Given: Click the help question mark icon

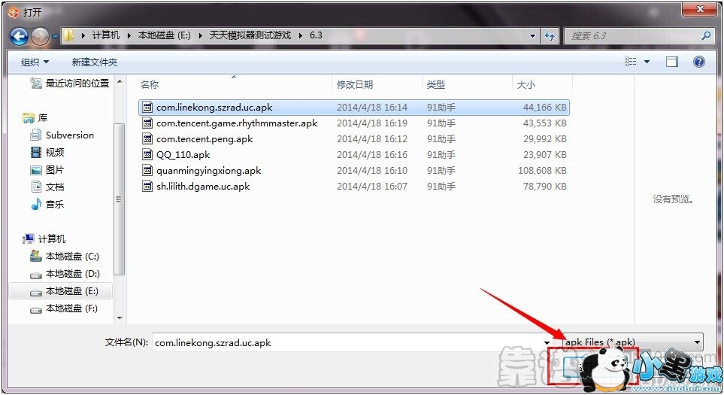Looking at the screenshot, I should [x=699, y=62].
